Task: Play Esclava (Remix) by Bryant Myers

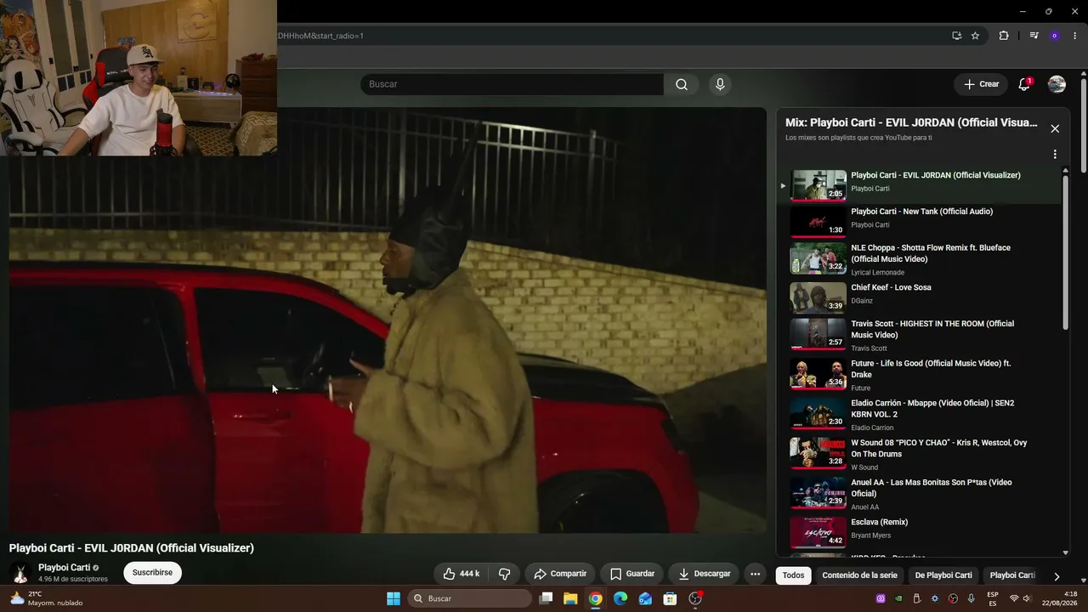Action: tap(921, 532)
